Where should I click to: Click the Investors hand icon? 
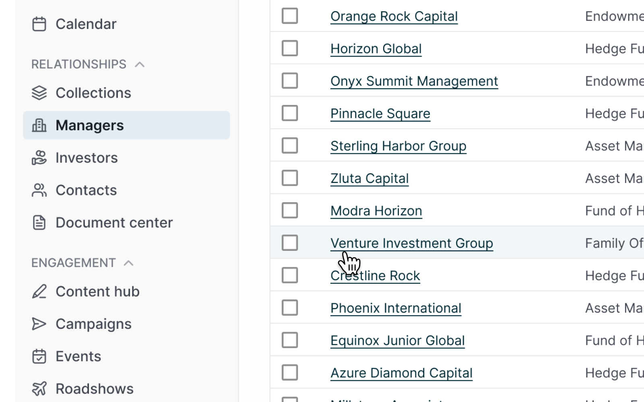click(x=39, y=158)
